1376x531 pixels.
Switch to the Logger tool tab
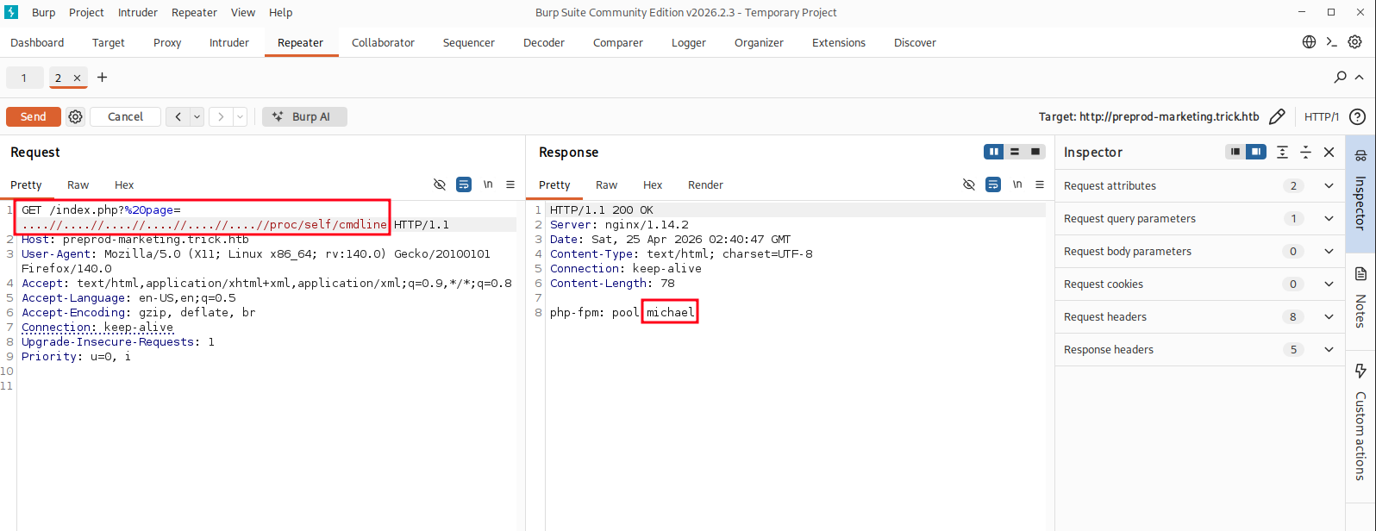(689, 42)
